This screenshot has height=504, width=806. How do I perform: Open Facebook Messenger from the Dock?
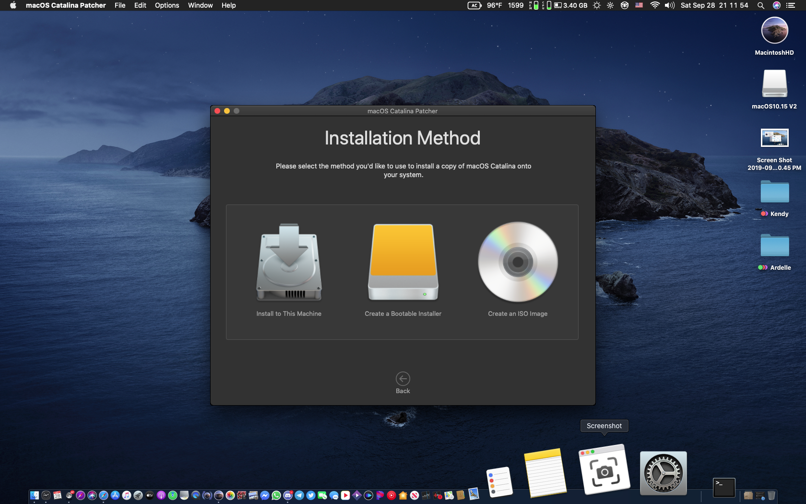tap(265, 495)
